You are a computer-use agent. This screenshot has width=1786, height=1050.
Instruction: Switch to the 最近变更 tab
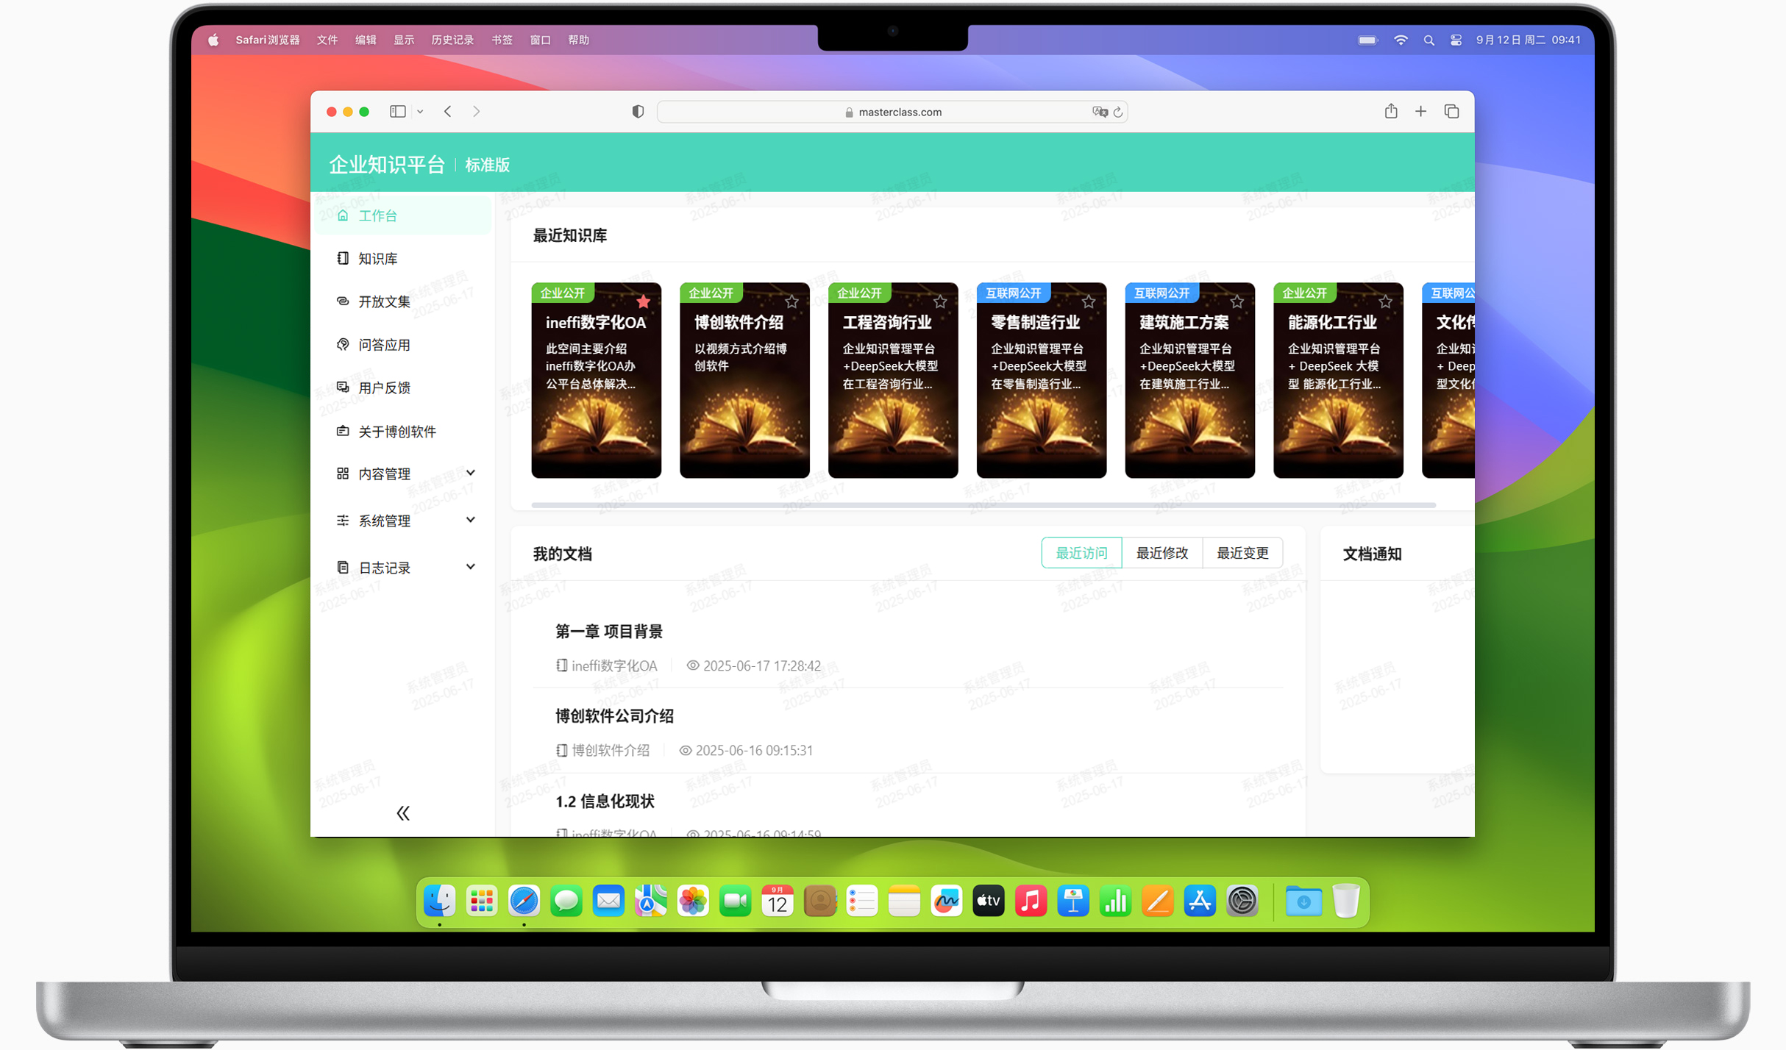[1242, 553]
